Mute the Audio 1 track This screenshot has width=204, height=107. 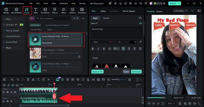(x=8, y=101)
